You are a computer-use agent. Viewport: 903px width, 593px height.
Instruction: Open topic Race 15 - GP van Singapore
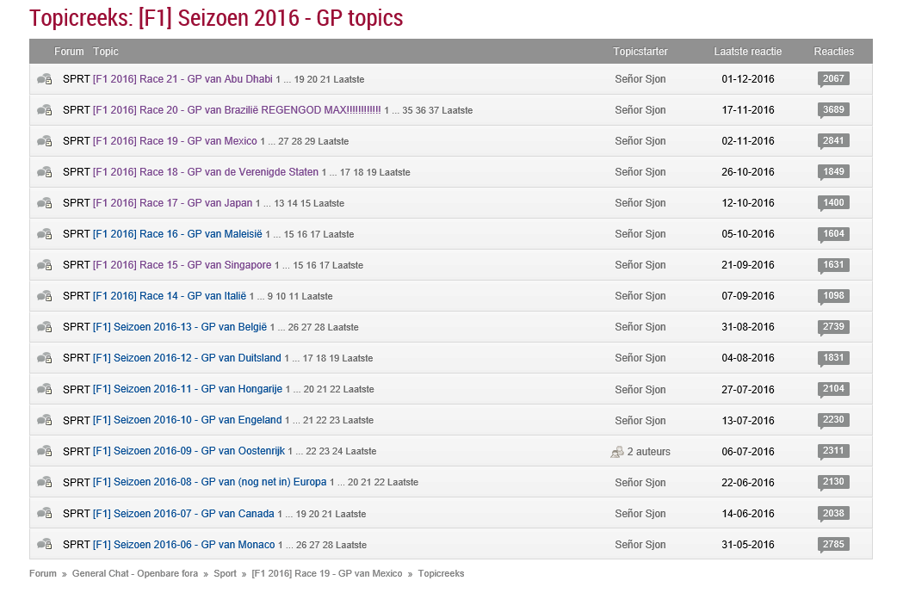[182, 265]
